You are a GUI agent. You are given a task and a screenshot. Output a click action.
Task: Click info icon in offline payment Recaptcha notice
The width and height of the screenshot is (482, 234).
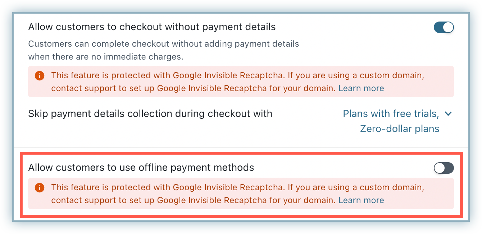40,188
